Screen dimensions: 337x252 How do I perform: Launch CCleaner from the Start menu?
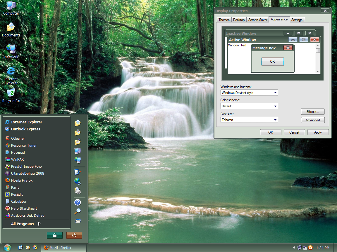(x=18, y=139)
